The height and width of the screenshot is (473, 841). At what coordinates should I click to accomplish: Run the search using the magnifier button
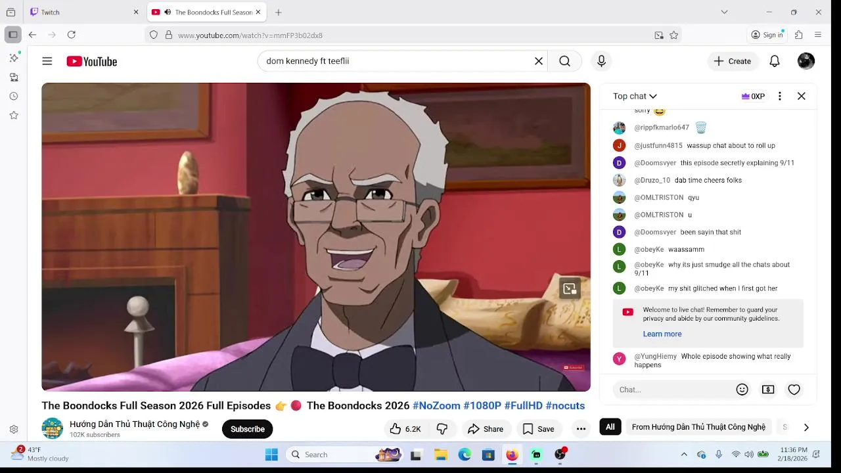[564, 61]
